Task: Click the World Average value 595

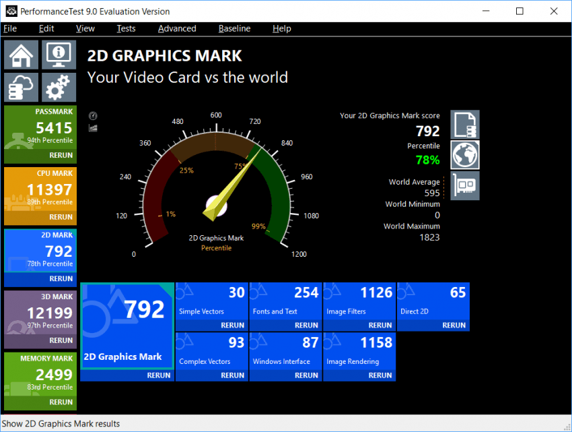Action: pyautogui.click(x=432, y=193)
